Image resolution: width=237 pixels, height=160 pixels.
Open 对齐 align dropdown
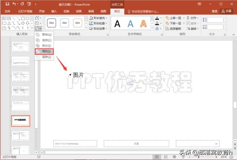[193, 18]
